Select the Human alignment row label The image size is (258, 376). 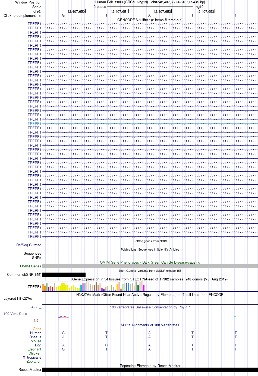coord(36,333)
